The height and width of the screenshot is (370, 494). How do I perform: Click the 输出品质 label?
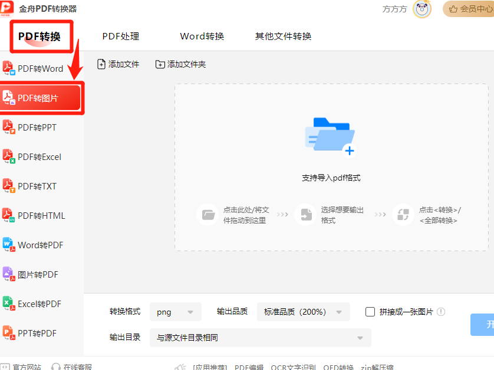[232, 312]
